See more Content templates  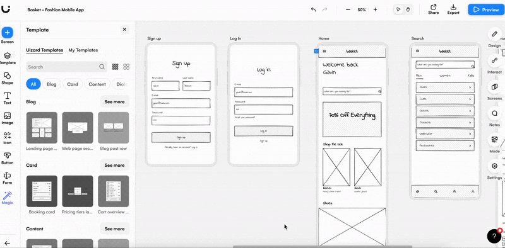(x=114, y=228)
